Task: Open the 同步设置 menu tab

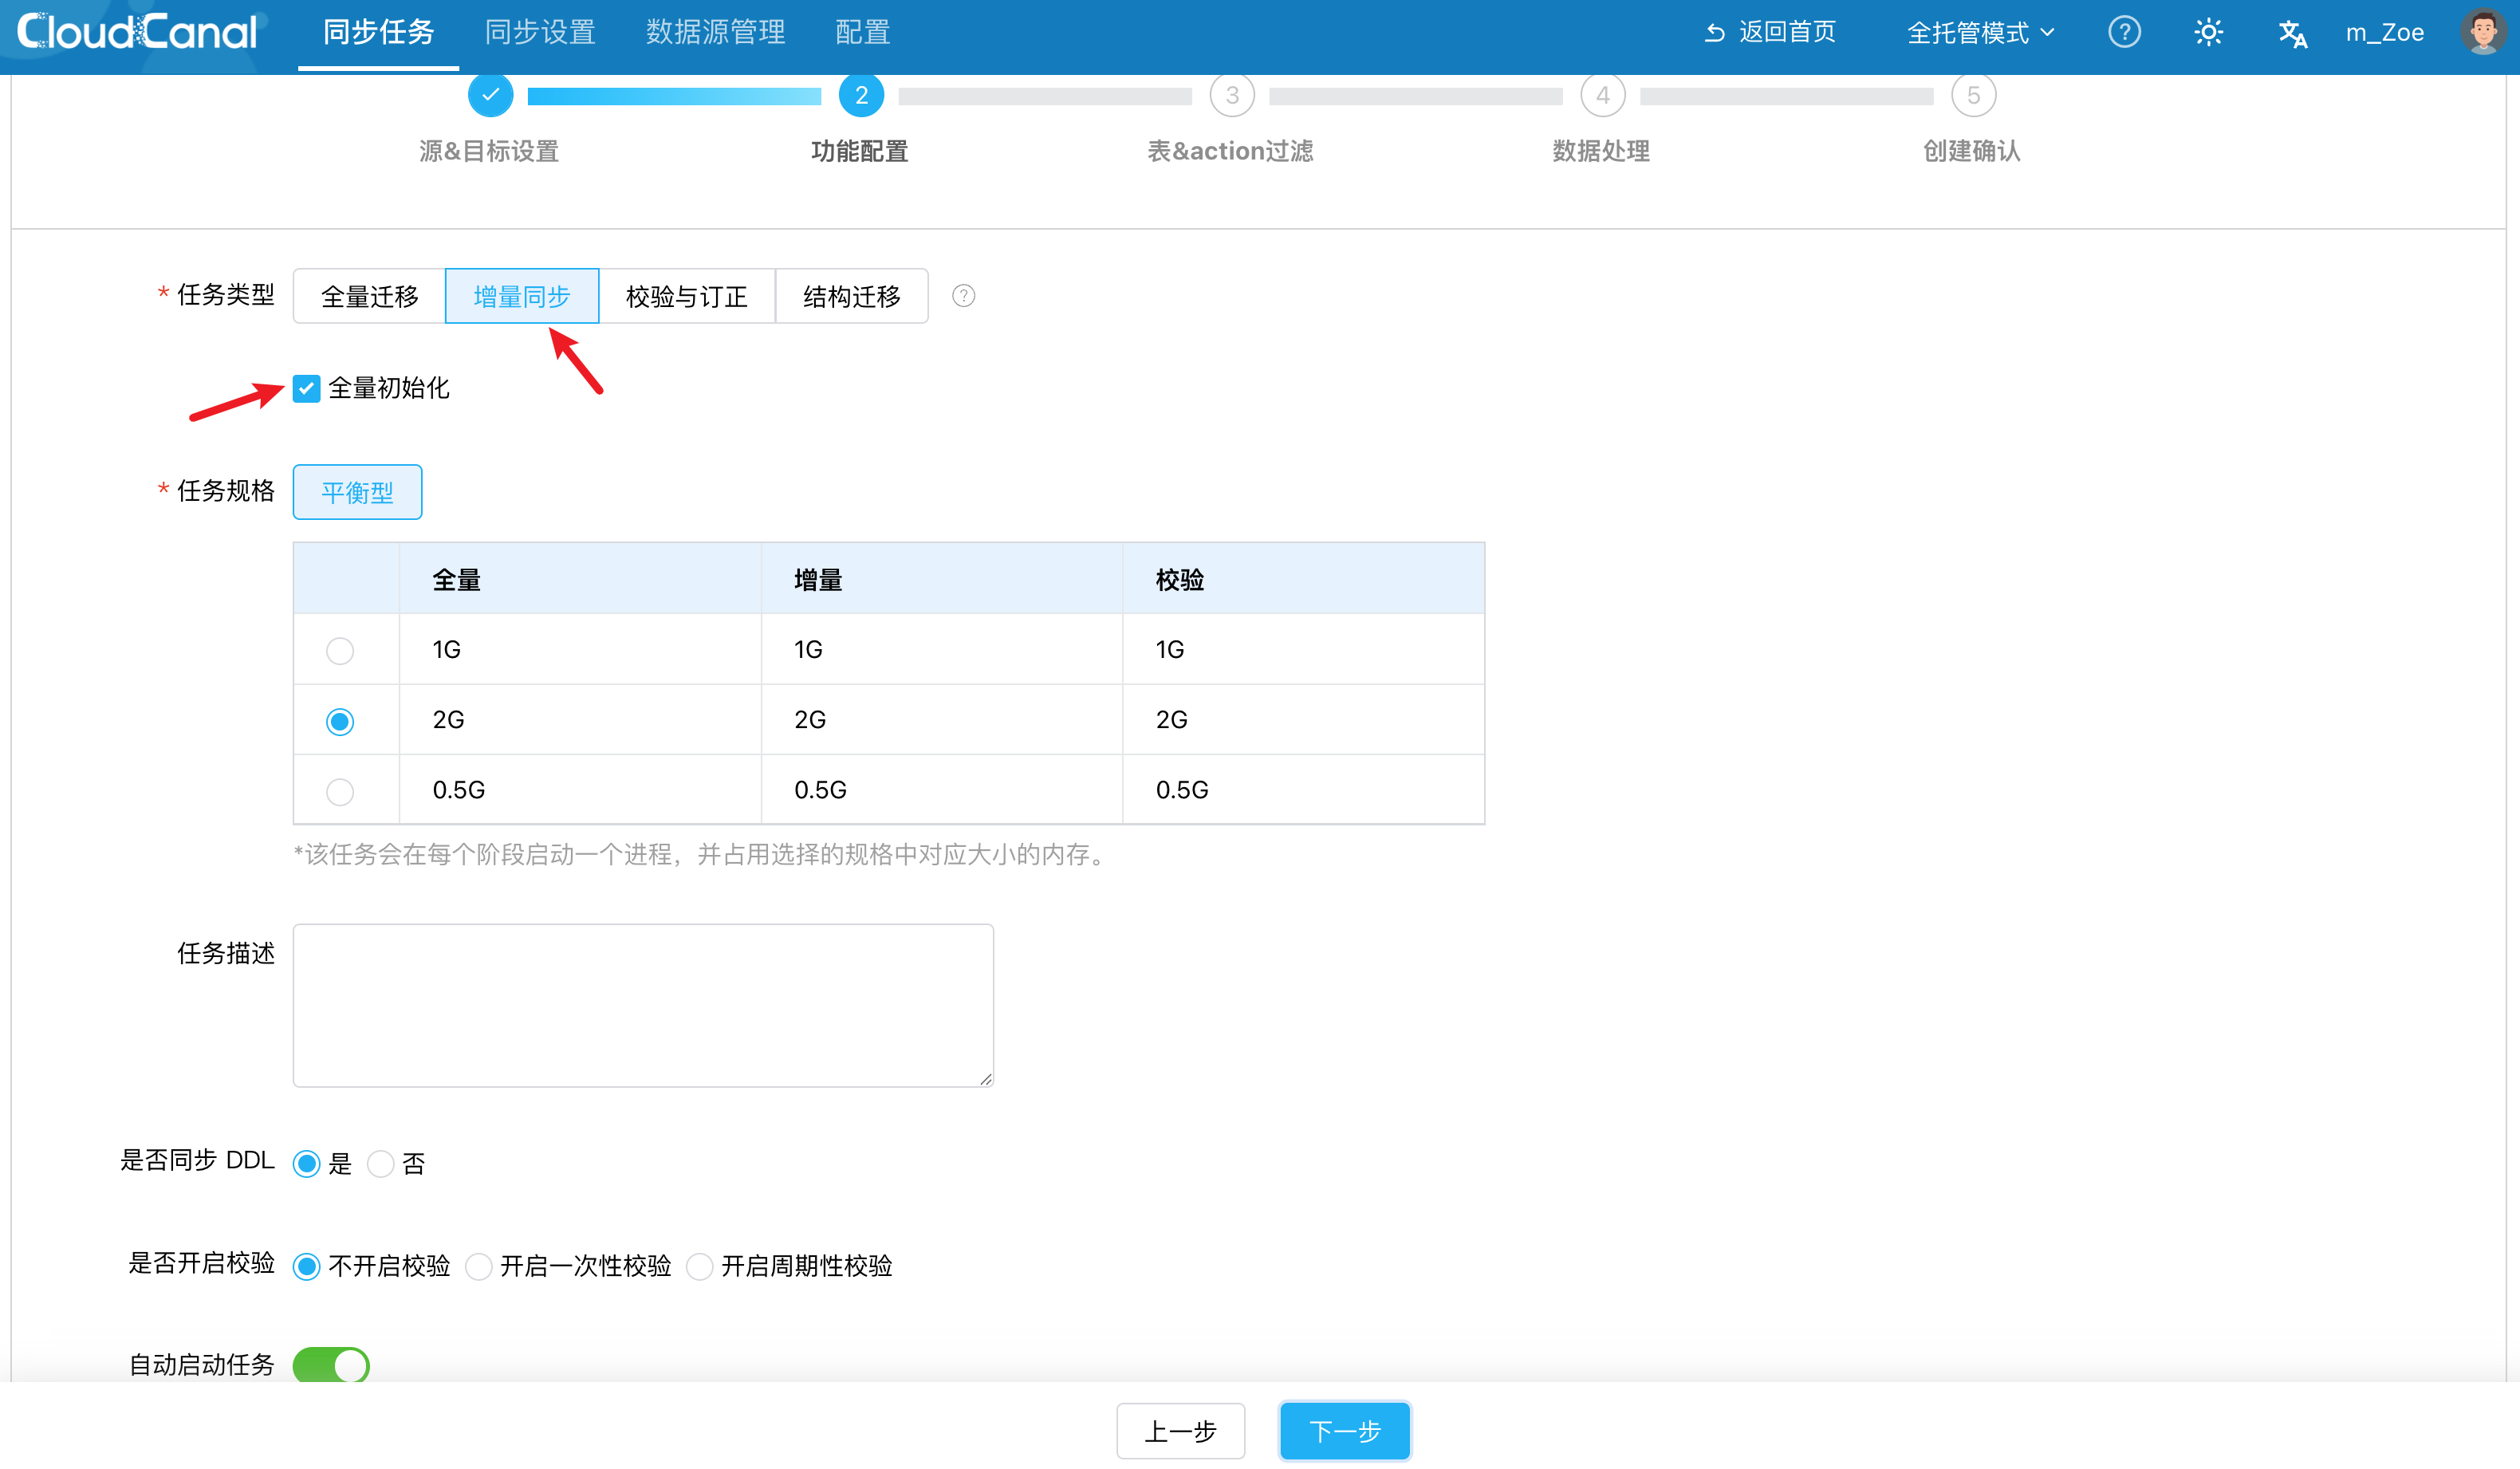Action: (x=540, y=32)
